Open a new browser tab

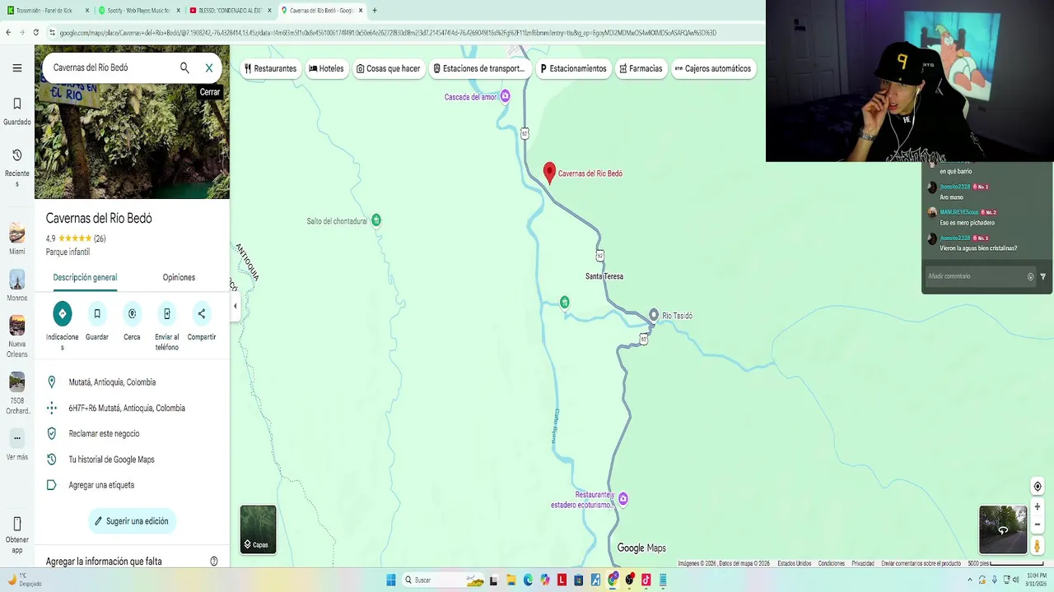[375, 11]
